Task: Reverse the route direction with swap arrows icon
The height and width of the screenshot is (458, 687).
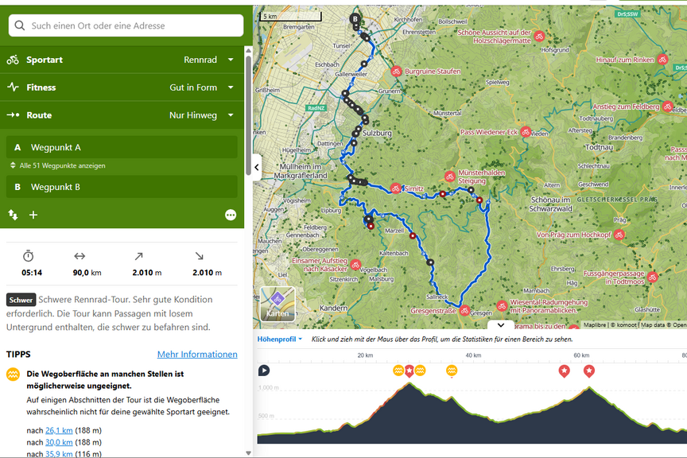Action: [x=13, y=215]
